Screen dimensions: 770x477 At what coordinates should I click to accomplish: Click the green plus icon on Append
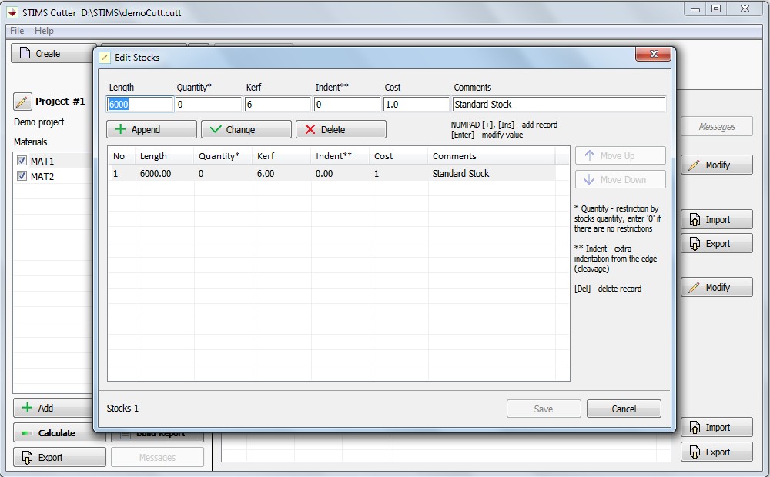coord(120,129)
